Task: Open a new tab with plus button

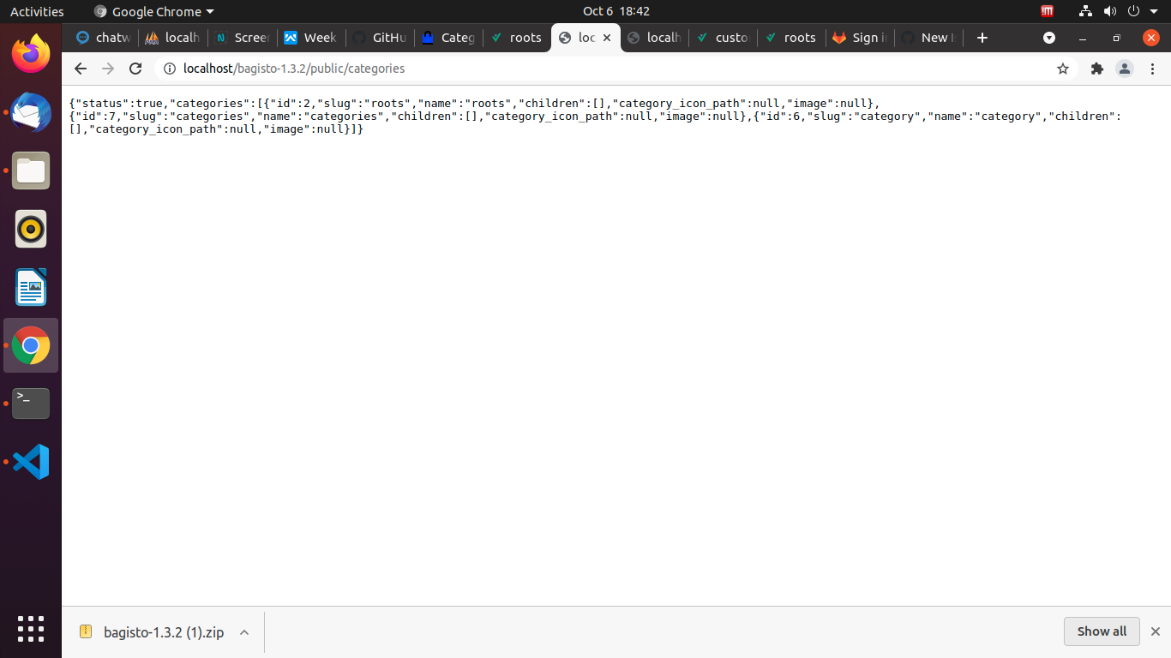Action: tap(982, 38)
